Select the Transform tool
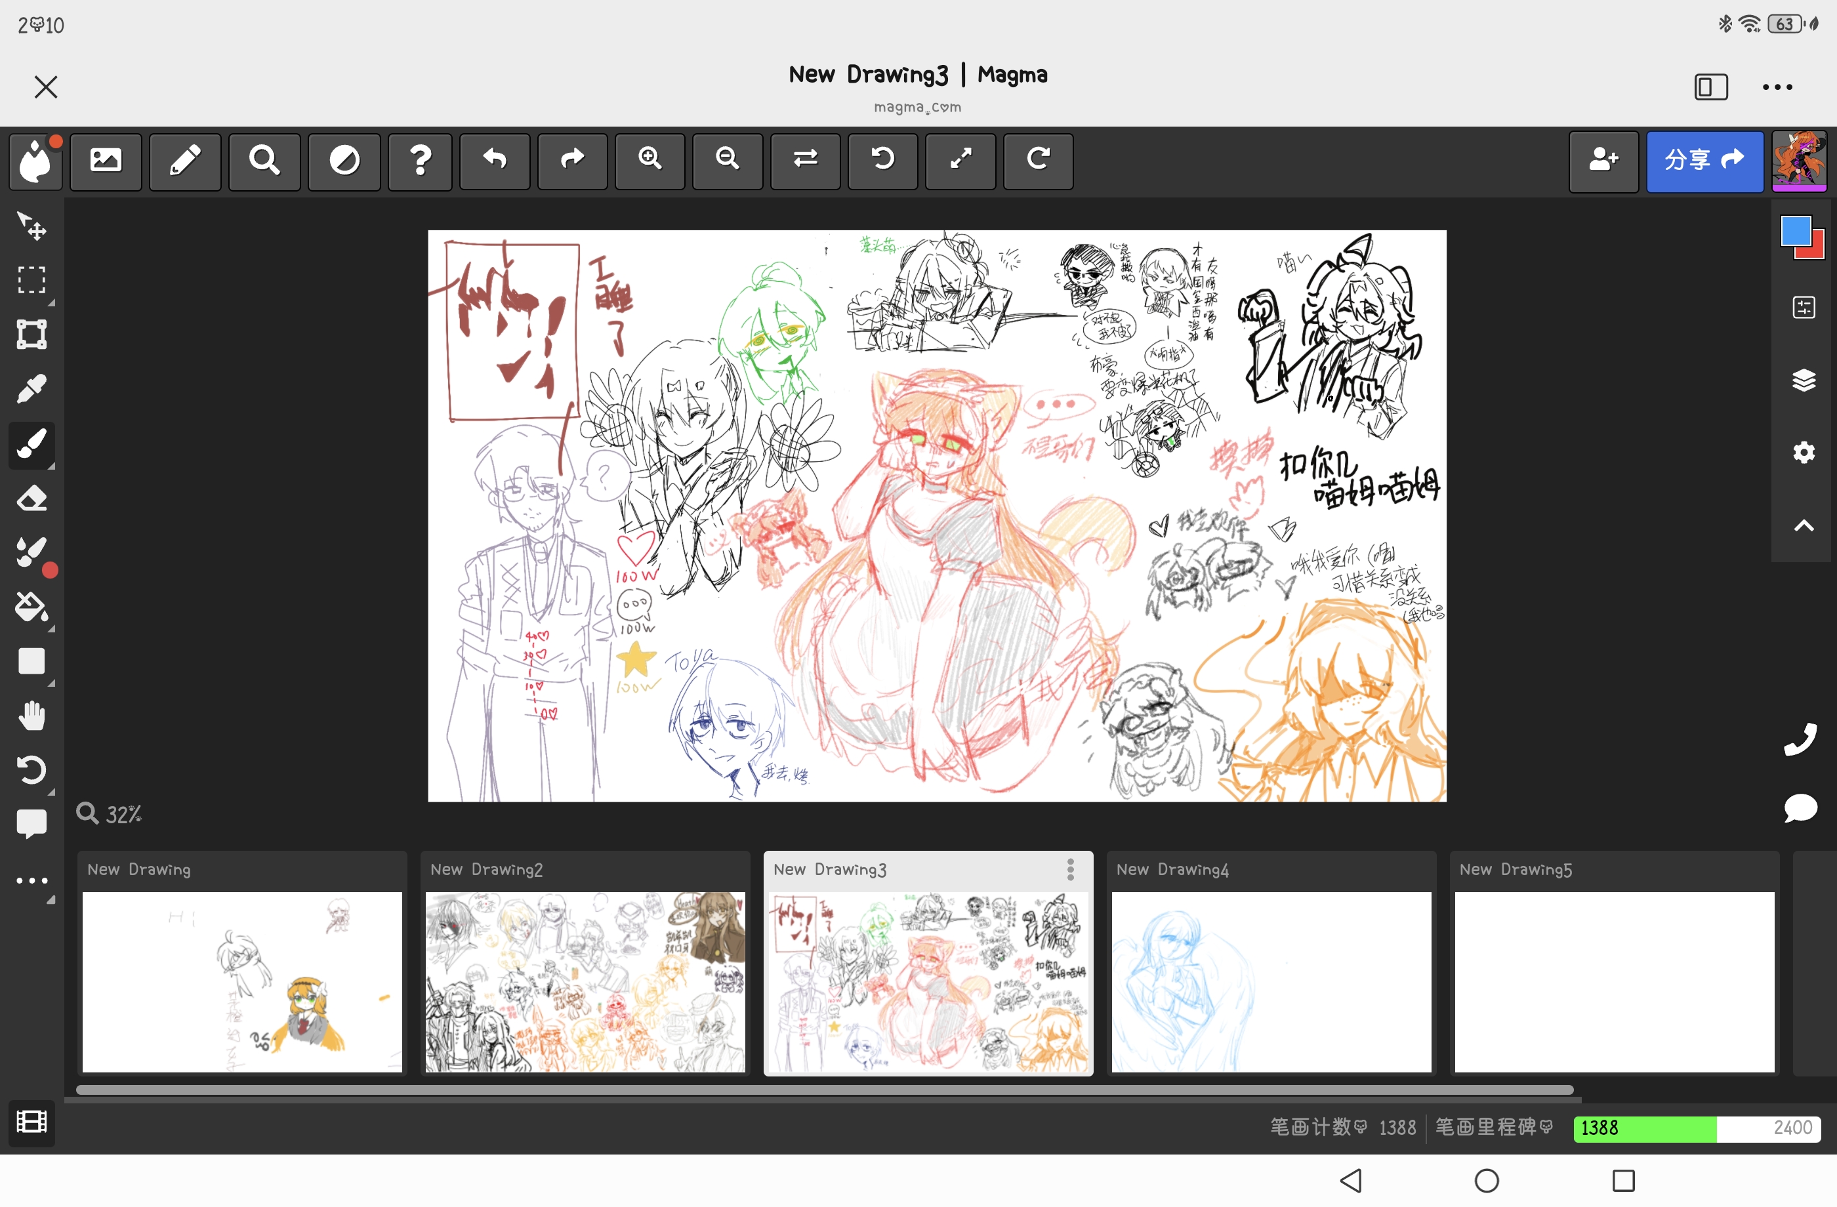 pos(31,335)
